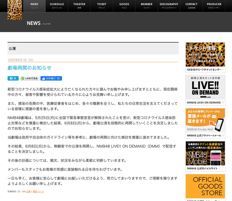Open the NMB48 Mobile banner
The image size is (232, 201).
click(206, 153)
